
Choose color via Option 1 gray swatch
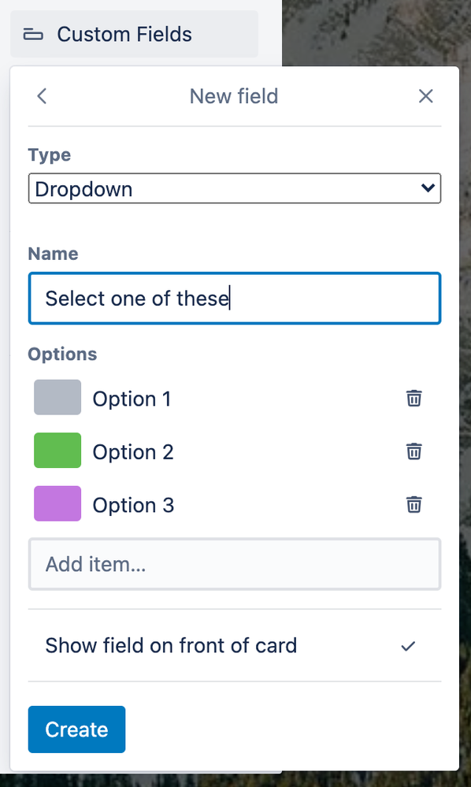pos(57,397)
